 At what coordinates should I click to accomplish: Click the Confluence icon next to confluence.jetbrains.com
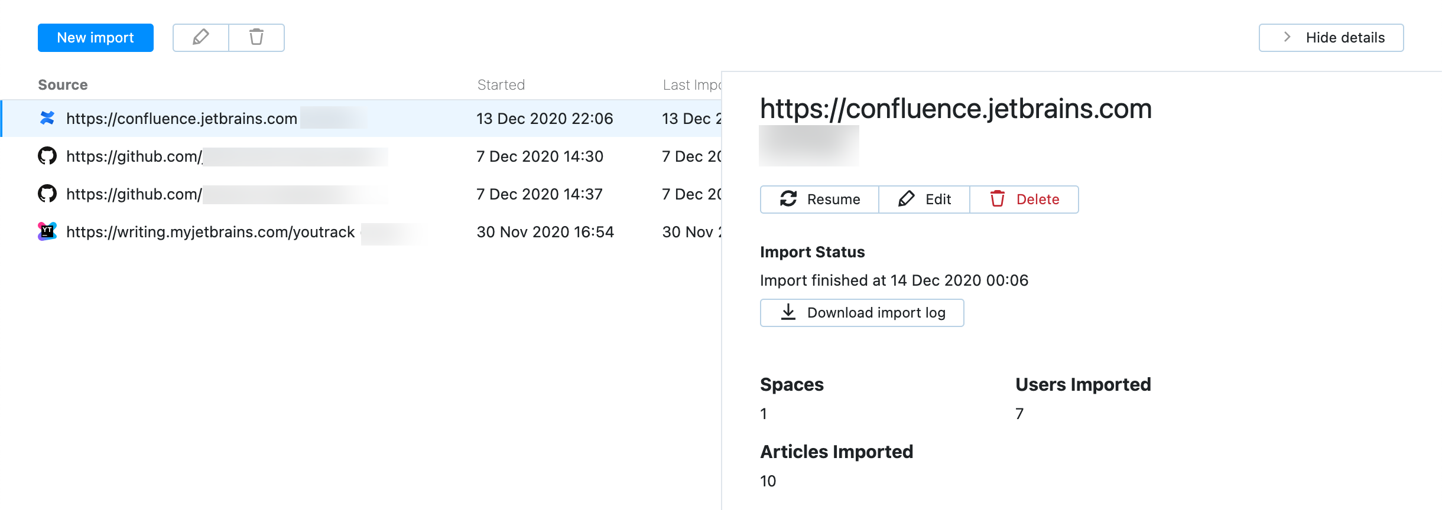tap(47, 118)
